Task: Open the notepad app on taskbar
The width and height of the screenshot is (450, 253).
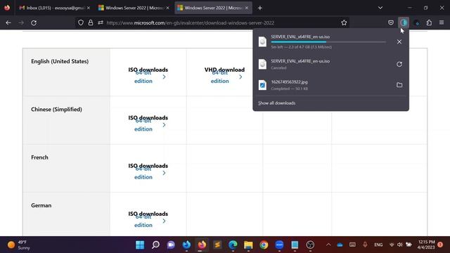Action: click(x=295, y=245)
